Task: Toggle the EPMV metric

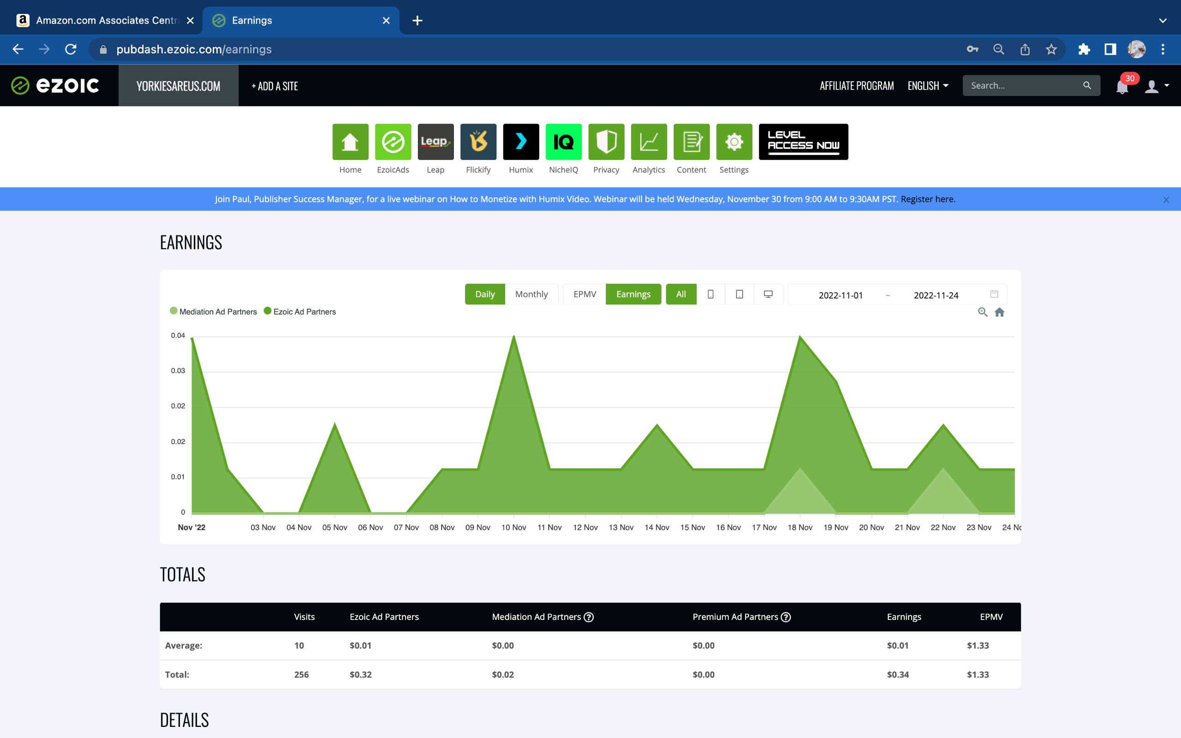Action: click(x=585, y=294)
